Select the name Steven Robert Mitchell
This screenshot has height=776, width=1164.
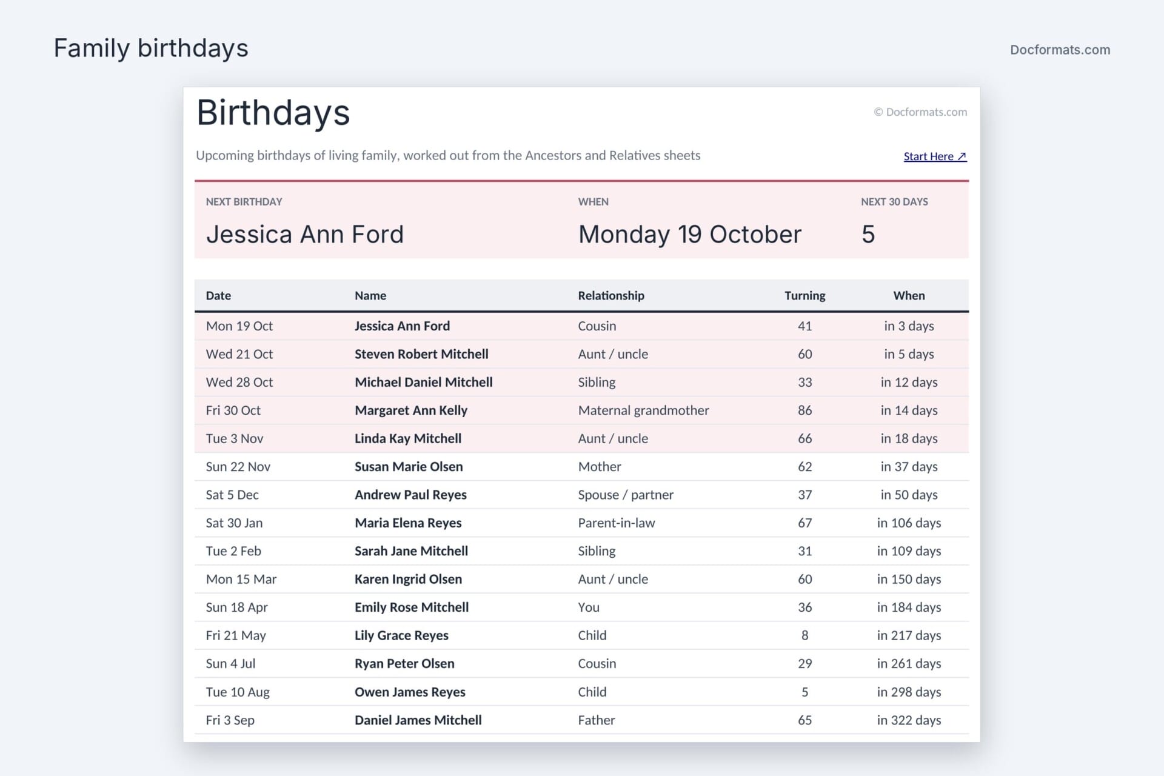click(x=421, y=354)
